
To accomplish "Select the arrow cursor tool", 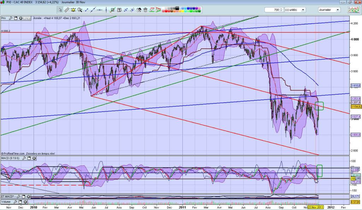I will coord(60,10).
